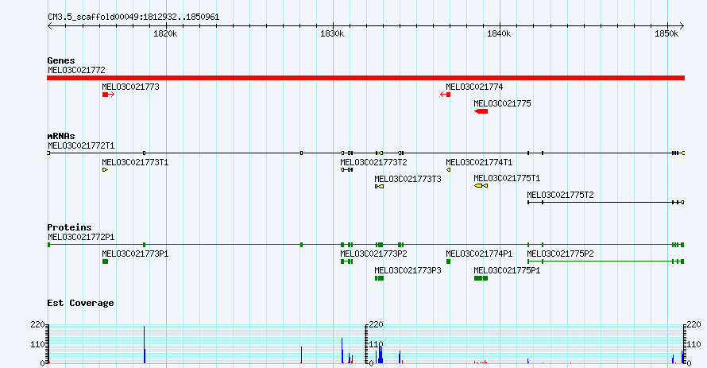Image resolution: width=707 pixels, height=368 pixels.
Task: Click the MEL03C021773T1 label
Action: (x=135, y=162)
